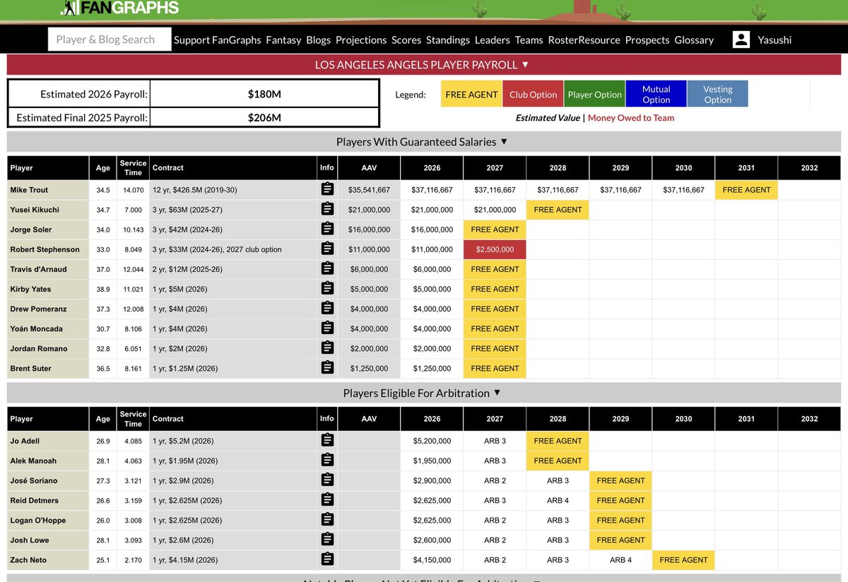The height and width of the screenshot is (582, 848).
Task: Click Mike Trout's $35,541,667 AAV cell
Action: [x=369, y=189]
